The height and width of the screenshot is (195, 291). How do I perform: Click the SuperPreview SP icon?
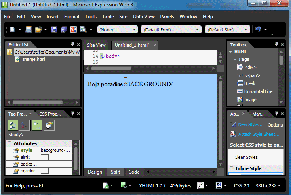73,29
